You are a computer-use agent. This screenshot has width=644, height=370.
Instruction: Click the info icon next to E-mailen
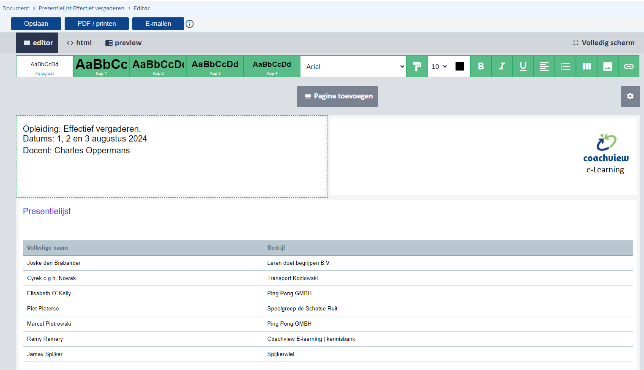click(190, 24)
